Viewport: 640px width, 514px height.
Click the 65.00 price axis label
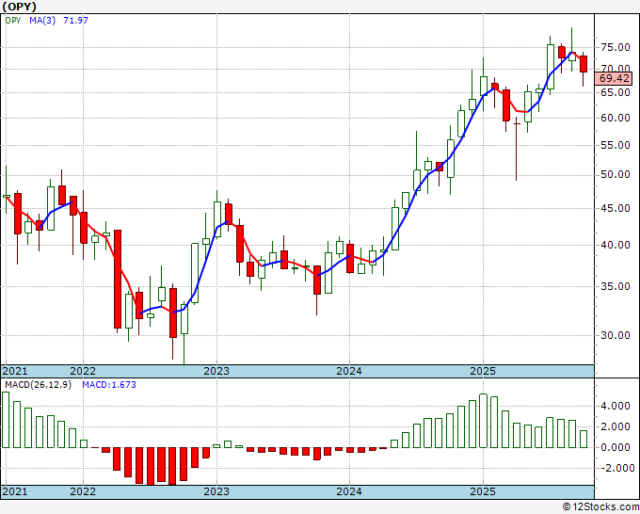click(x=616, y=92)
